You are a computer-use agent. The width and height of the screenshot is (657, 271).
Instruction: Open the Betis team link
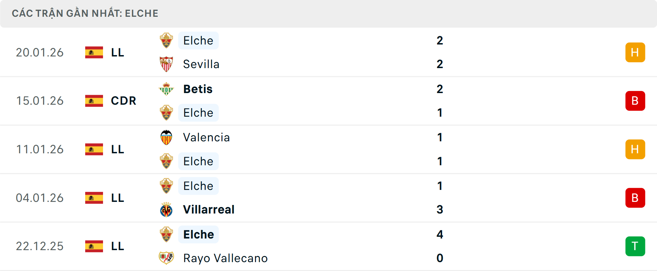pos(198,89)
